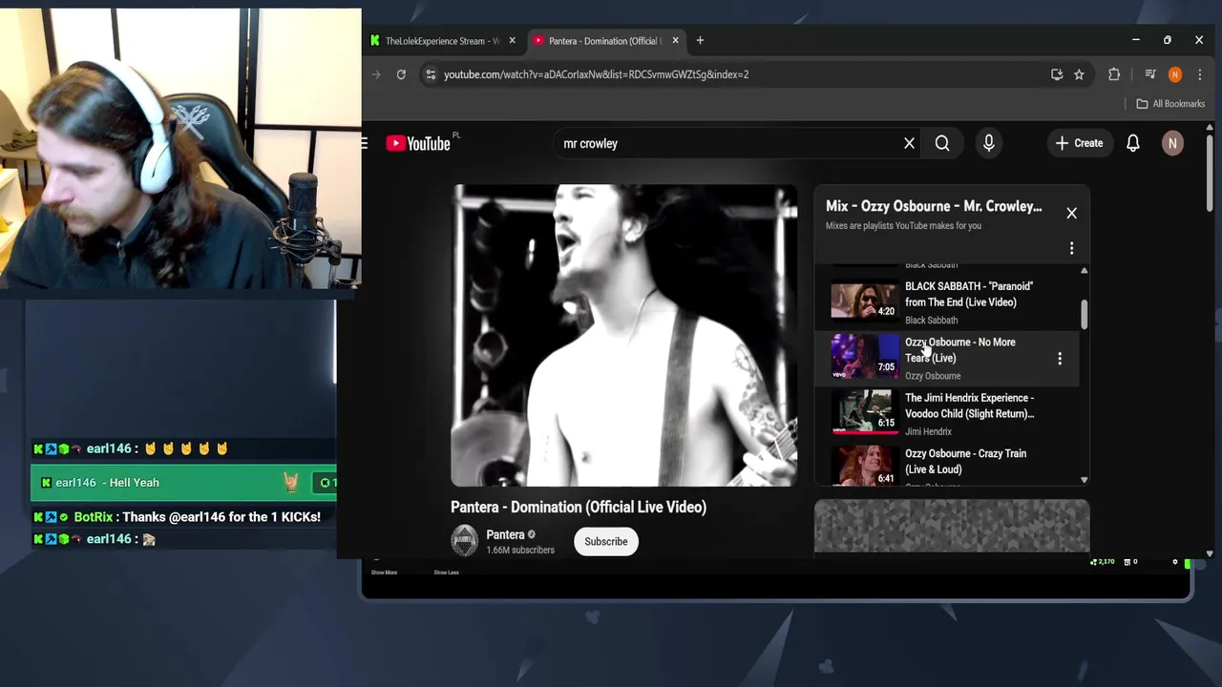The width and height of the screenshot is (1222, 687).
Task: Select 'Ozzy Osbourne - Crazy Train (Live & Loud)'
Action: (965, 461)
